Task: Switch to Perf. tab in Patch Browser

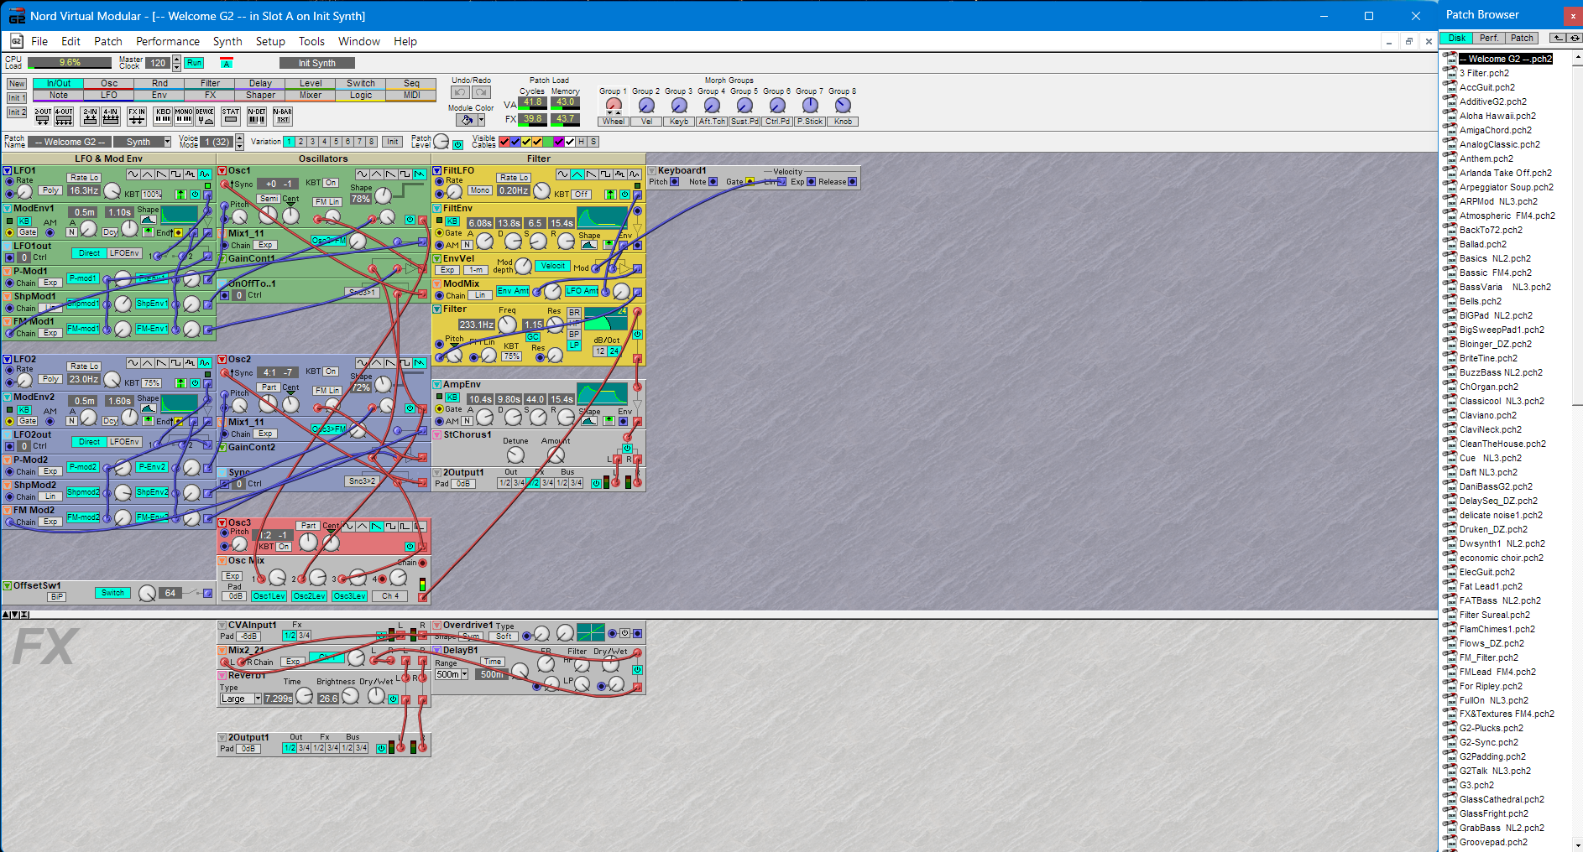Action: coord(1489,38)
